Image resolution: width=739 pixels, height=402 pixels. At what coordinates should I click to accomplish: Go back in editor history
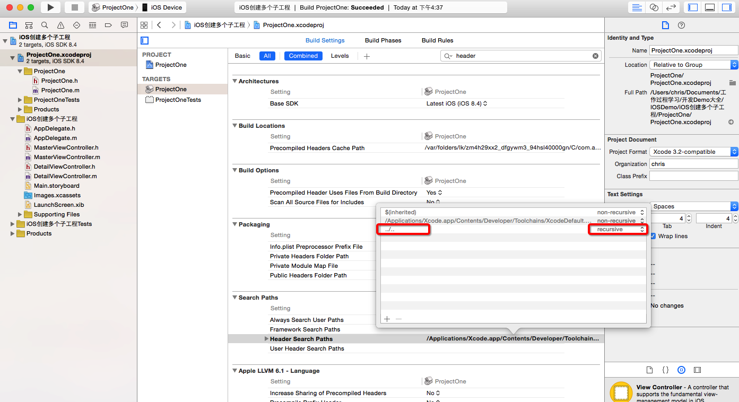159,25
